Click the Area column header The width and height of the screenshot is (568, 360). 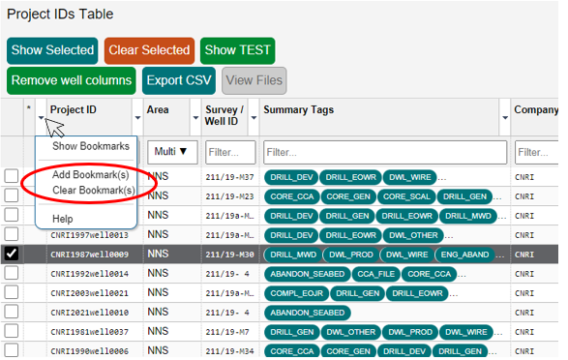tap(158, 109)
